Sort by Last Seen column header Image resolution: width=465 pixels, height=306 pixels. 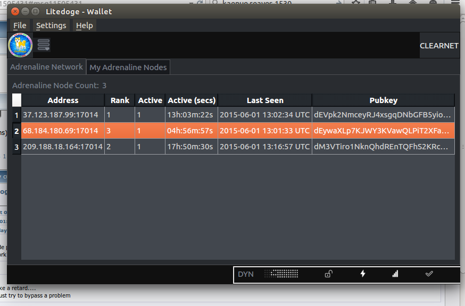click(265, 100)
